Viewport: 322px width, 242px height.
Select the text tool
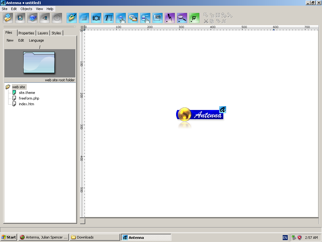point(108,18)
